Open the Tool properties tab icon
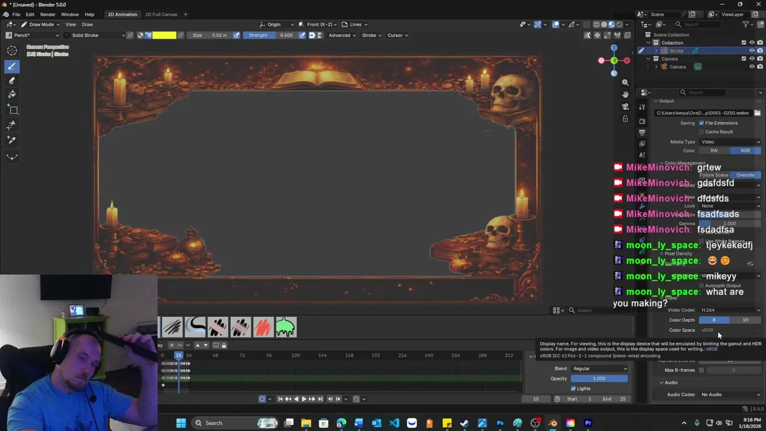 (642, 107)
